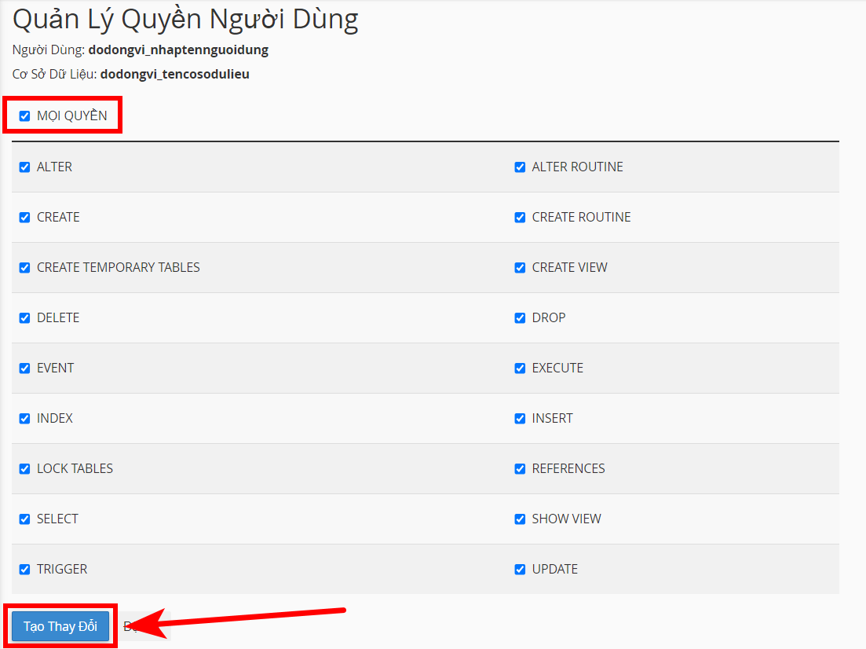The height and width of the screenshot is (649, 866).
Task: Toggle the UPDATE privilege checkbox
Action: 520,569
